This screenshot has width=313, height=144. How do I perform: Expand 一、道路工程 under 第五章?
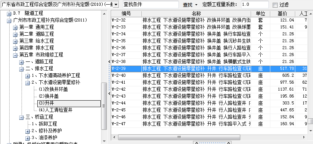point(22,62)
